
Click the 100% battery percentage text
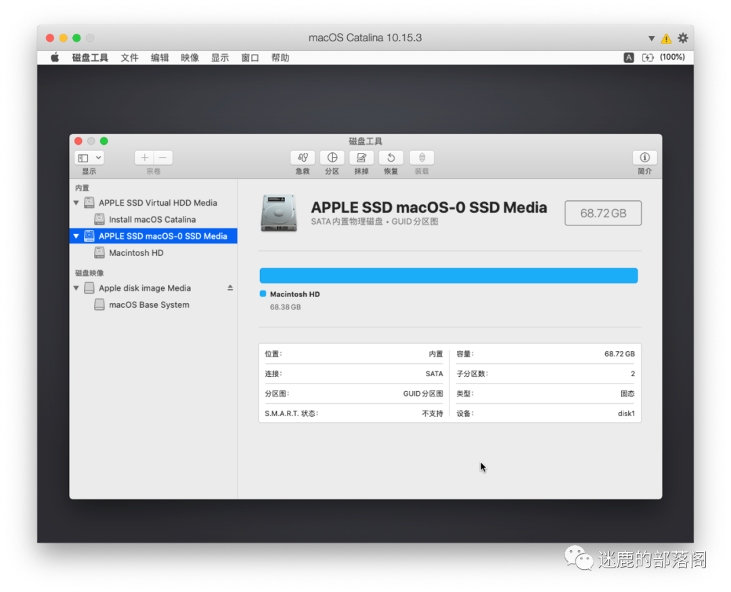(672, 57)
